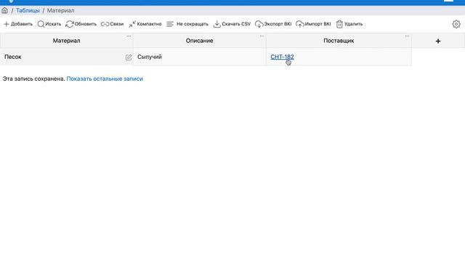This screenshot has height=262, width=465.
Task: Download table via Скачать CSV
Action: [x=232, y=24]
